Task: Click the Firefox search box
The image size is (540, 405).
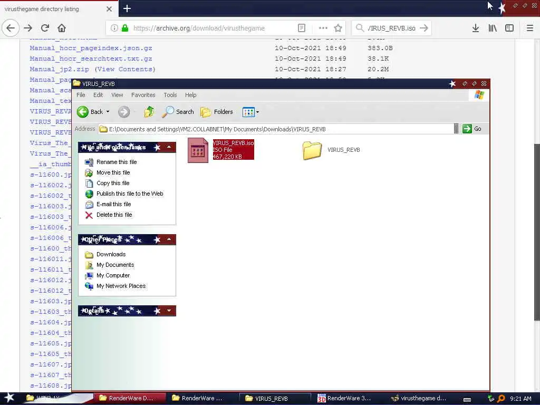Action: point(392,28)
